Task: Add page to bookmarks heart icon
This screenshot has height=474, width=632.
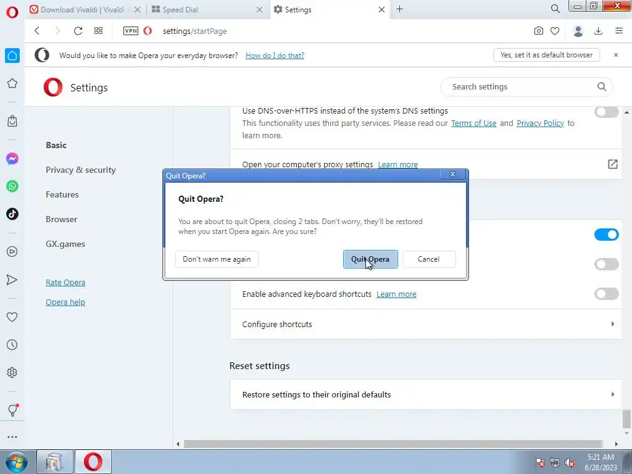Action: click(x=555, y=31)
